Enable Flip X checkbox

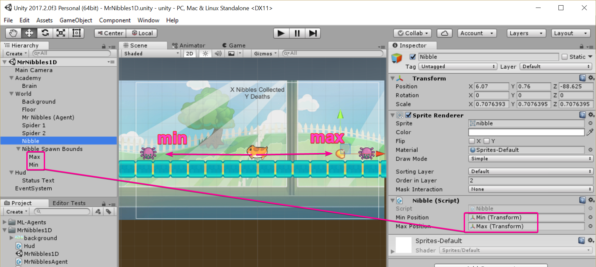472,141
